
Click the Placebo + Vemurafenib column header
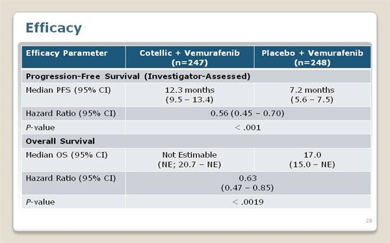click(x=313, y=57)
